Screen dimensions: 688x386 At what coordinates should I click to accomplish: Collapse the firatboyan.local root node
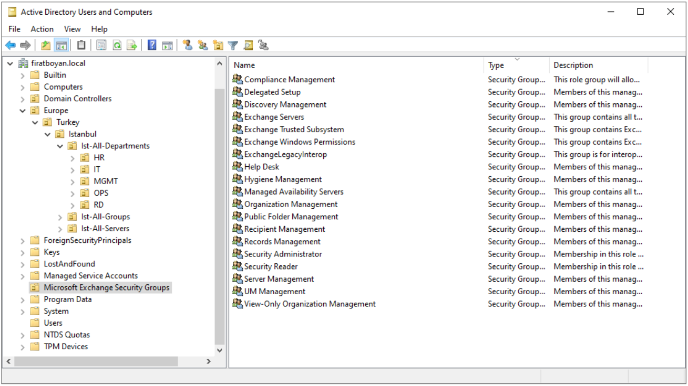pos(10,63)
